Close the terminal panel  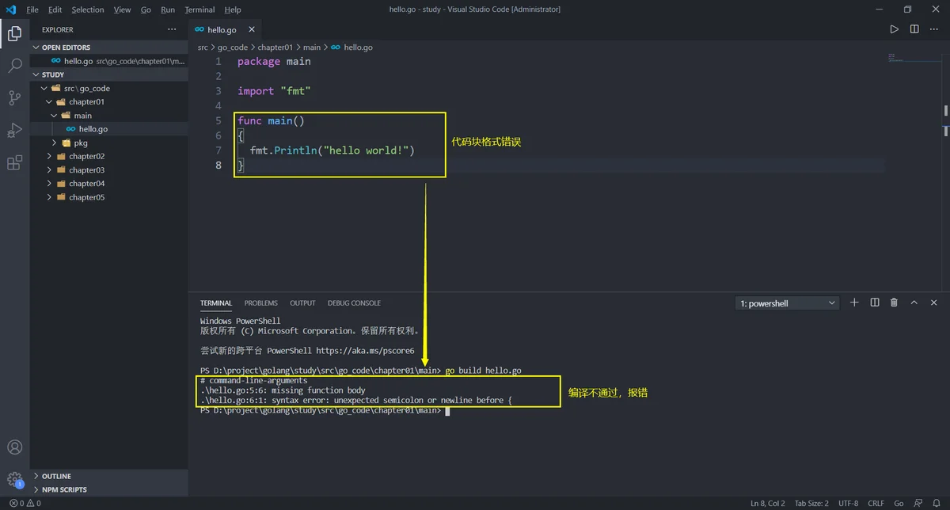934,303
